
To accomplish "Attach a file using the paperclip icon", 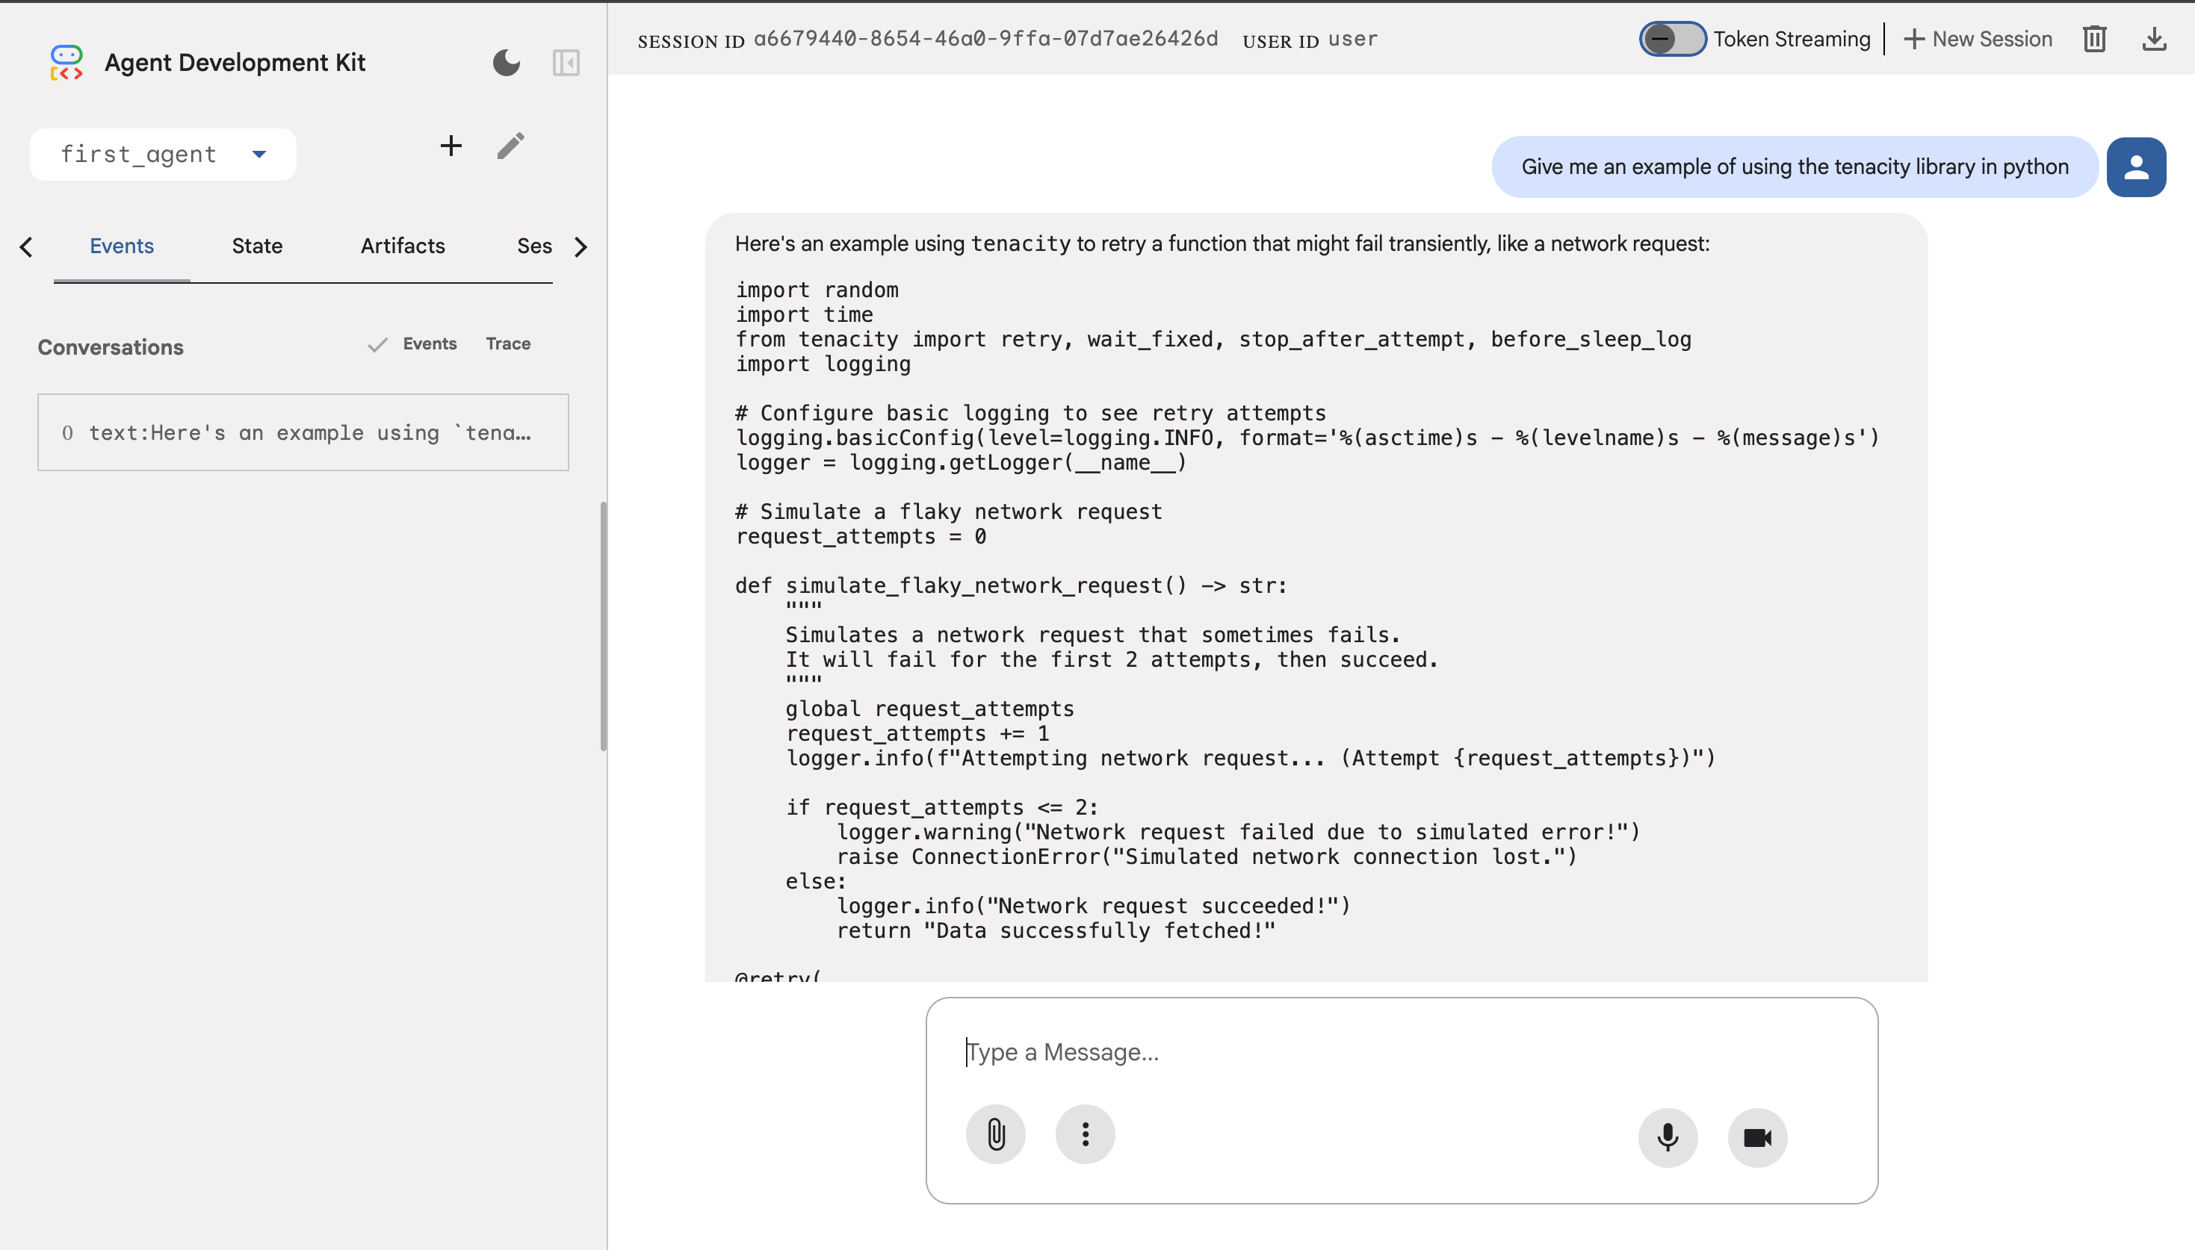I will [x=995, y=1134].
